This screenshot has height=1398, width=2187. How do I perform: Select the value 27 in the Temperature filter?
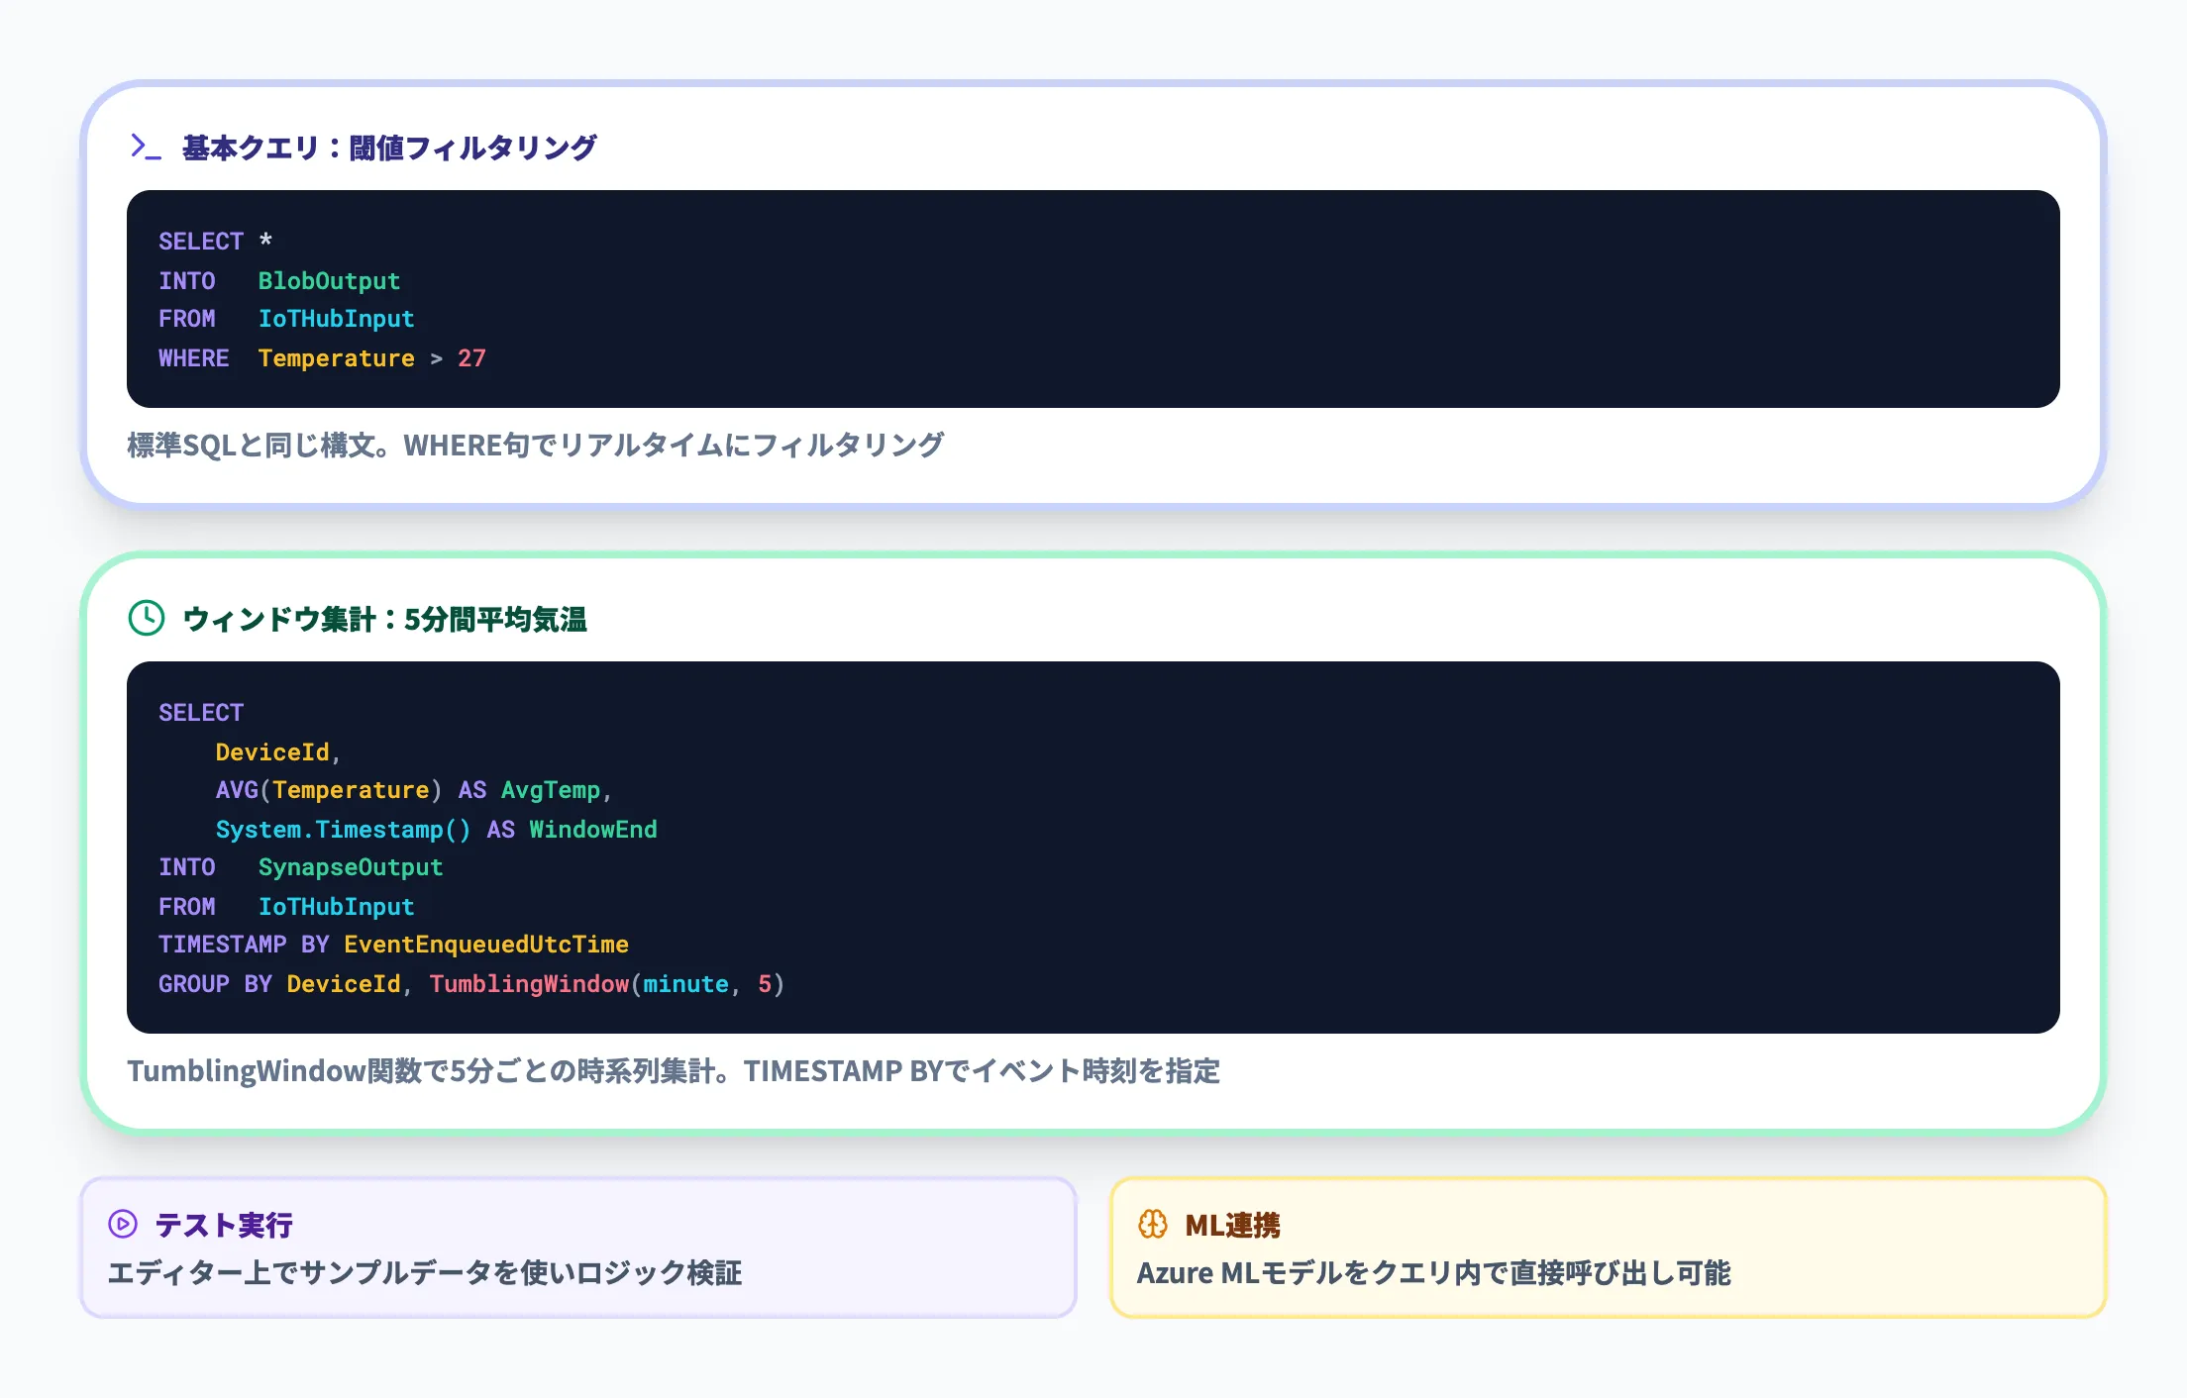coord(472,357)
